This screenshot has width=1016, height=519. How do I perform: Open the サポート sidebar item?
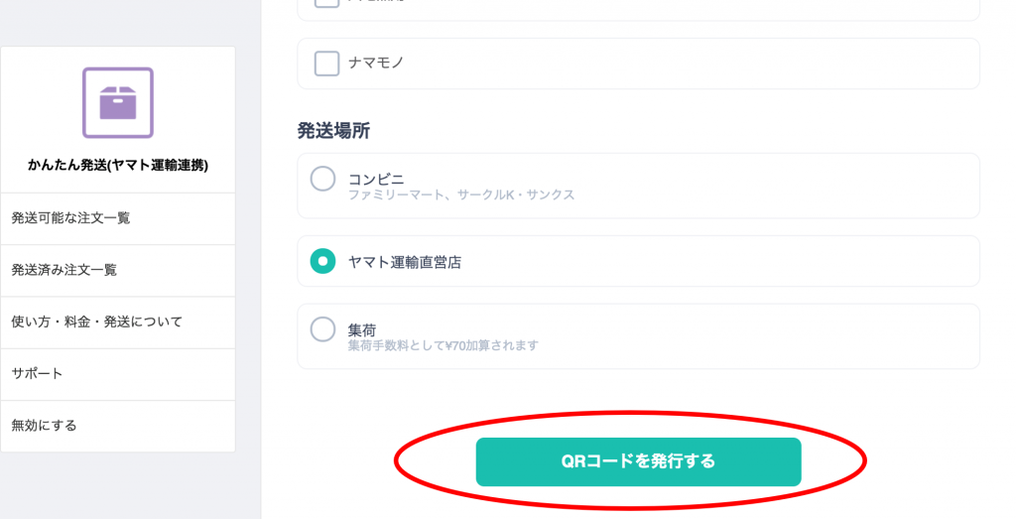coord(118,374)
